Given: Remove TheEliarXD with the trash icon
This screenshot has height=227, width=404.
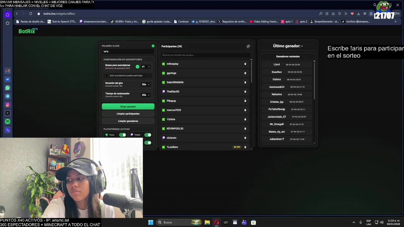Looking at the screenshot, I should click(x=245, y=92).
